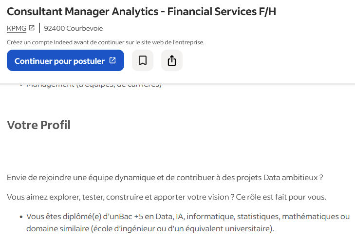Save this job with the bookmark icon
This screenshot has height=241, width=355.
pos(143,60)
